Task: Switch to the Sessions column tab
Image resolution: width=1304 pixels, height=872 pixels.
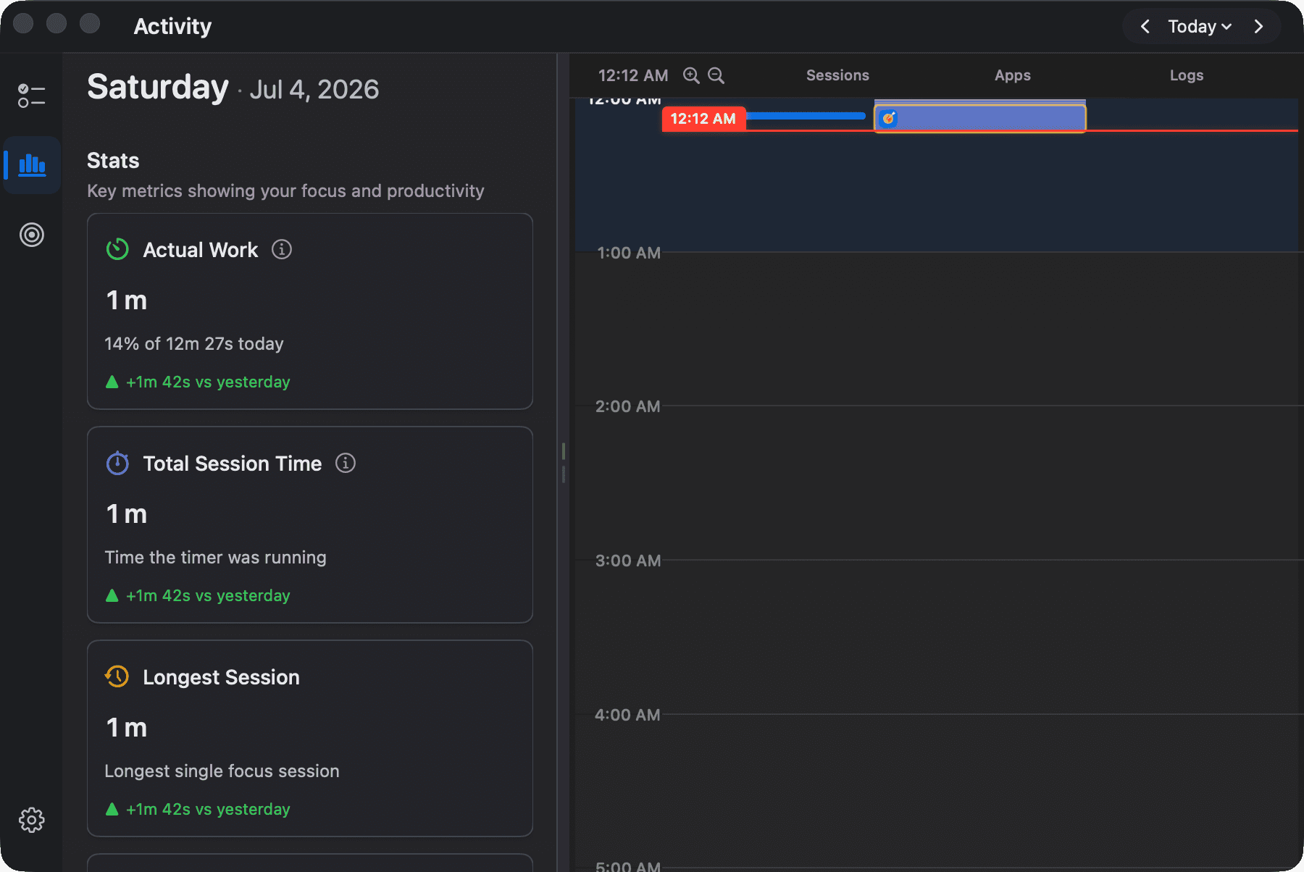Action: click(837, 75)
